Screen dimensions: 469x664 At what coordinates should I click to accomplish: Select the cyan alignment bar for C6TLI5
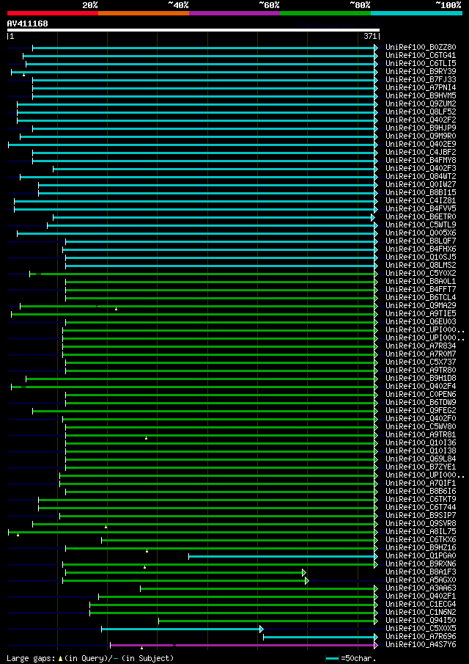(201, 64)
